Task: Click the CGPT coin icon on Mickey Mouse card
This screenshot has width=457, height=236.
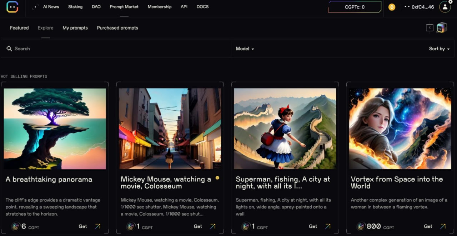Action: tap(131, 226)
